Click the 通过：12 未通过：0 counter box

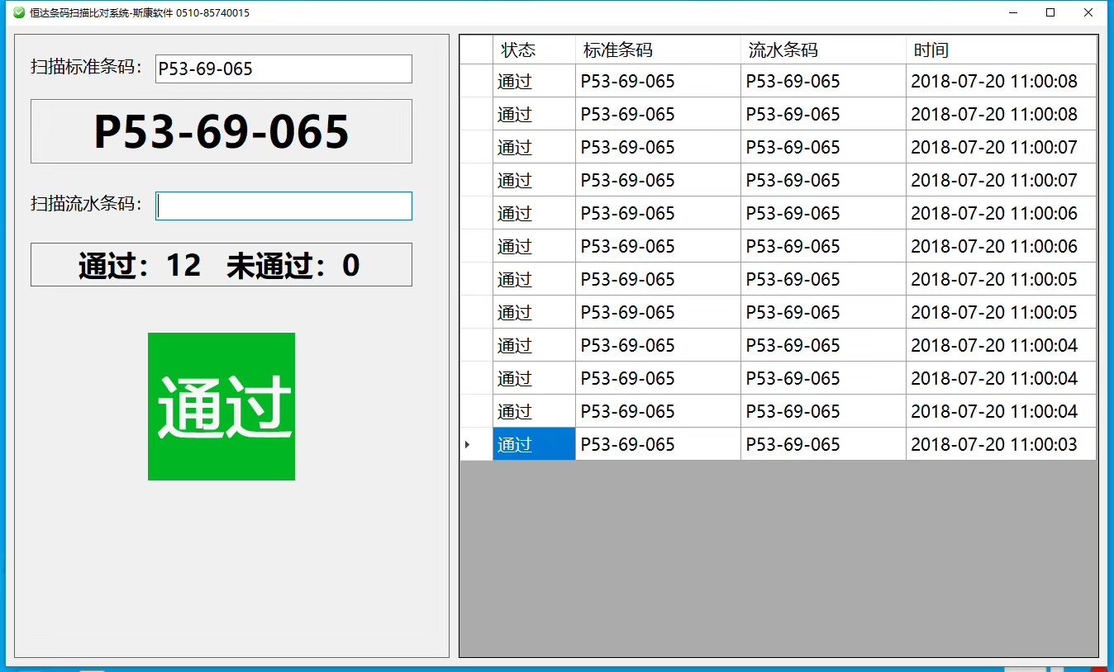pos(221,265)
